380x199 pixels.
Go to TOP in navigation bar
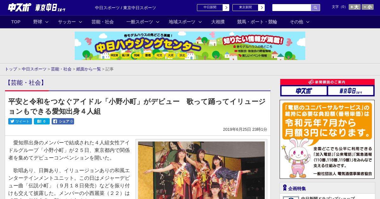click(x=16, y=22)
